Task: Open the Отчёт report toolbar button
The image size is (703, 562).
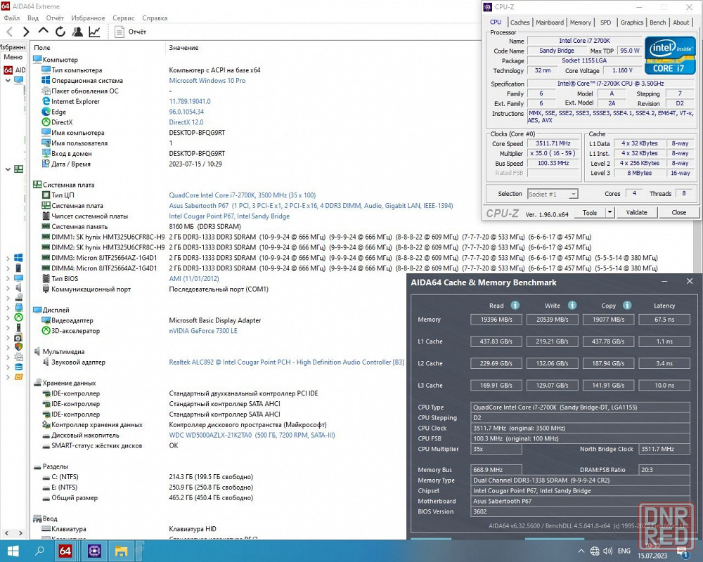Action: [x=131, y=32]
